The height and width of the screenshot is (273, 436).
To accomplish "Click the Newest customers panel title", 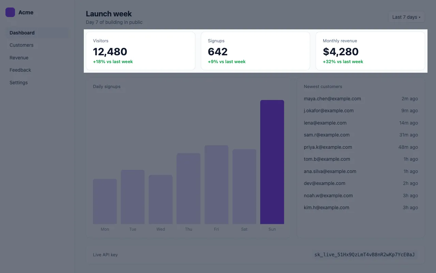I will pyautogui.click(x=323, y=87).
